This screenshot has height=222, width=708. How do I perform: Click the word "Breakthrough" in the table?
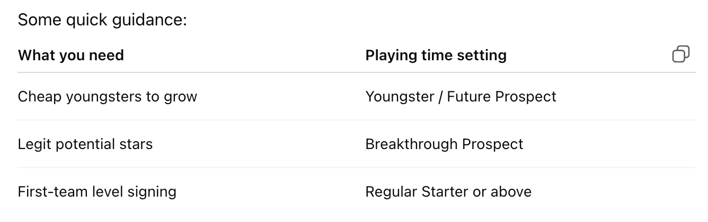(x=411, y=144)
